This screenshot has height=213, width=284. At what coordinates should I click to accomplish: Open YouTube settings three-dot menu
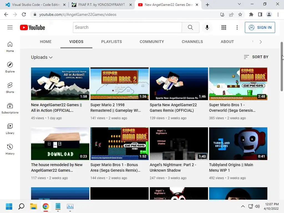coord(237,27)
